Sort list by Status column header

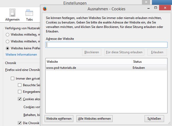(x=150, y=62)
